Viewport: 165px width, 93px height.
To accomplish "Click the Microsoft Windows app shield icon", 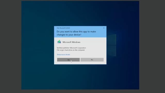I will pyautogui.click(x=59, y=42).
